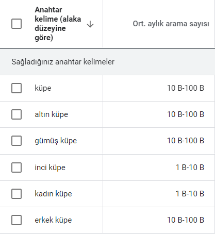
Task: Tick the gümüş küpe checkbox
Action: [16, 141]
